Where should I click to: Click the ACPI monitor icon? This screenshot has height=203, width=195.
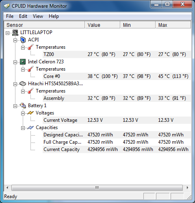pyautogui.click(x=23, y=40)
